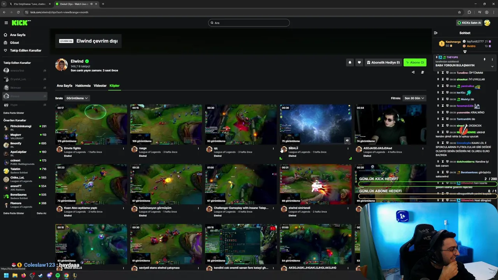Open the pinned message three-dot menu

[x=492, y=59]
